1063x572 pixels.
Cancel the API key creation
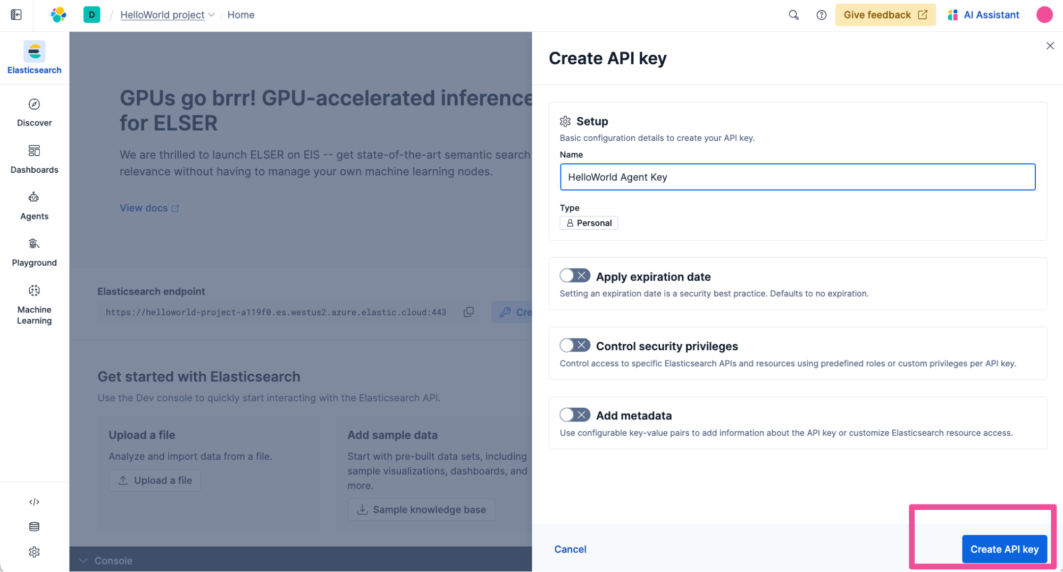[x=570, y=549]
